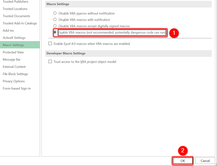
Task: Select Trusted Documents in the sidebar
Action: click(16, 16)
